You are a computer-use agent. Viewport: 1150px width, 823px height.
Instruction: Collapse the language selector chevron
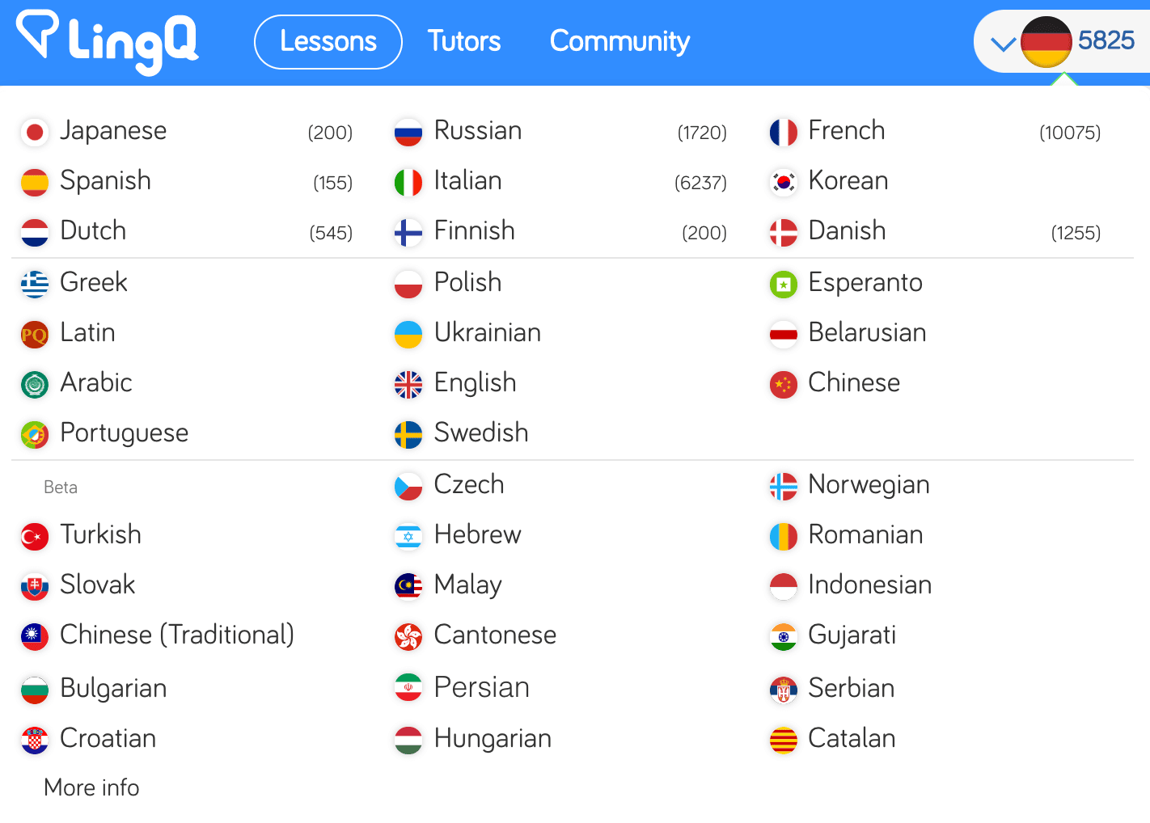(x=1003, y=44)
